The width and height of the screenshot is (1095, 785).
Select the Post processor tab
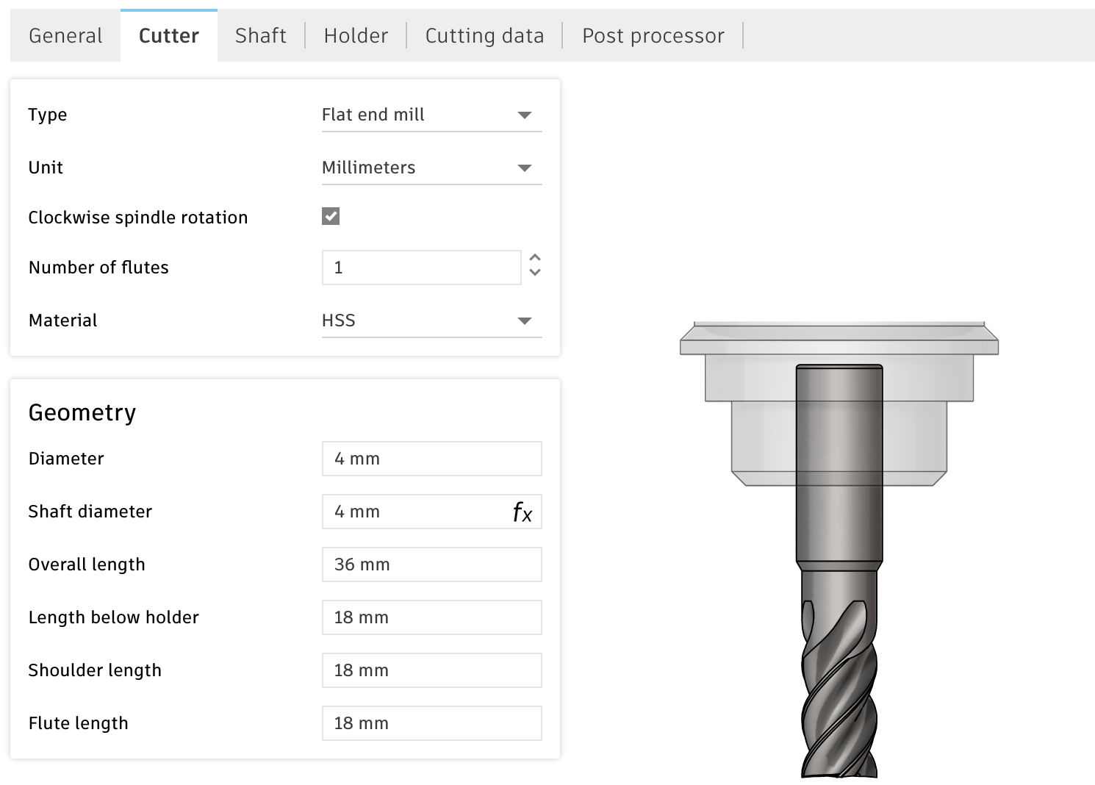point(653,36)
